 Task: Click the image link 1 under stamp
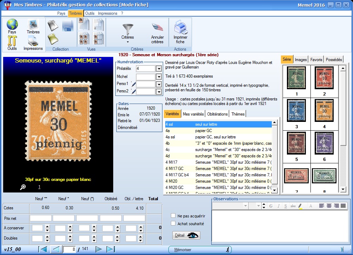39,187
